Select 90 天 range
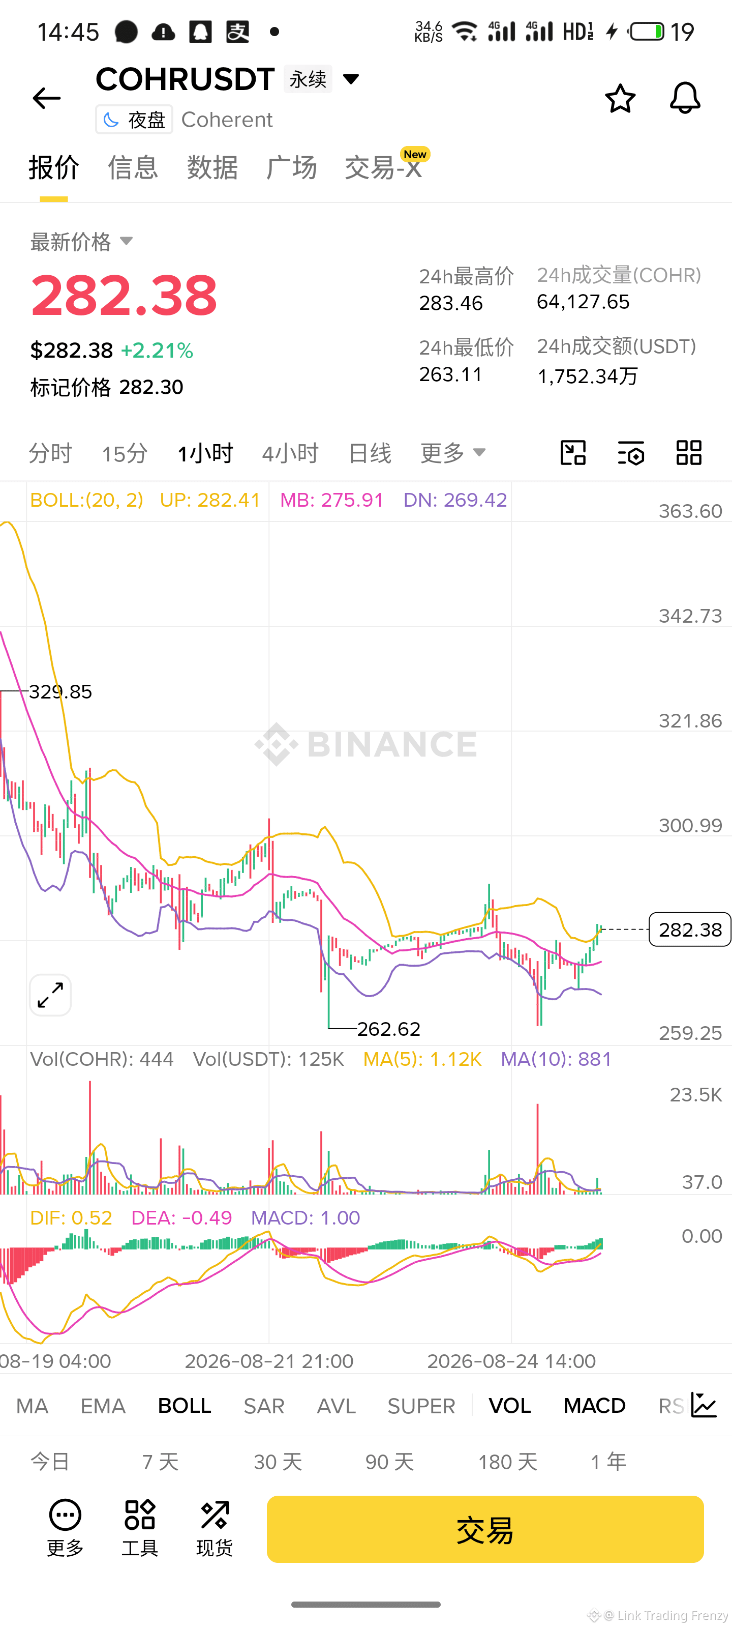This screenshot has width=732, height=1628. [x=390, y=1461]
